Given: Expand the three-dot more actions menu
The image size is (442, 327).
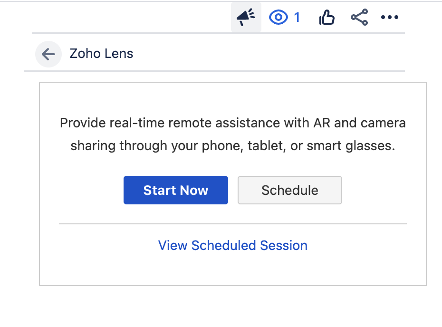Looking at the screenshot, I should 390,18.
